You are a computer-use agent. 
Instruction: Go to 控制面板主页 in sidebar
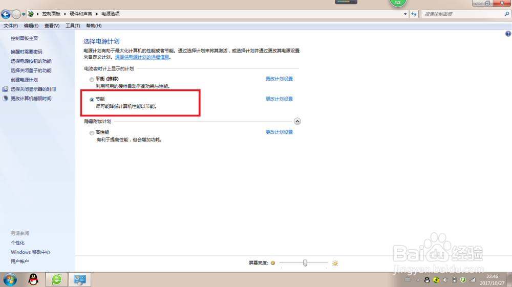click(24, 38)
